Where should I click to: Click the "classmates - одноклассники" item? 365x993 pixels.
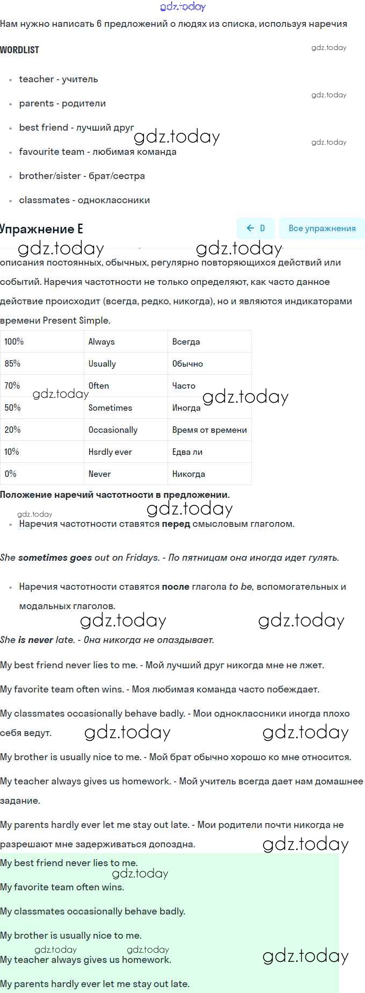click(x=84, y=200)
